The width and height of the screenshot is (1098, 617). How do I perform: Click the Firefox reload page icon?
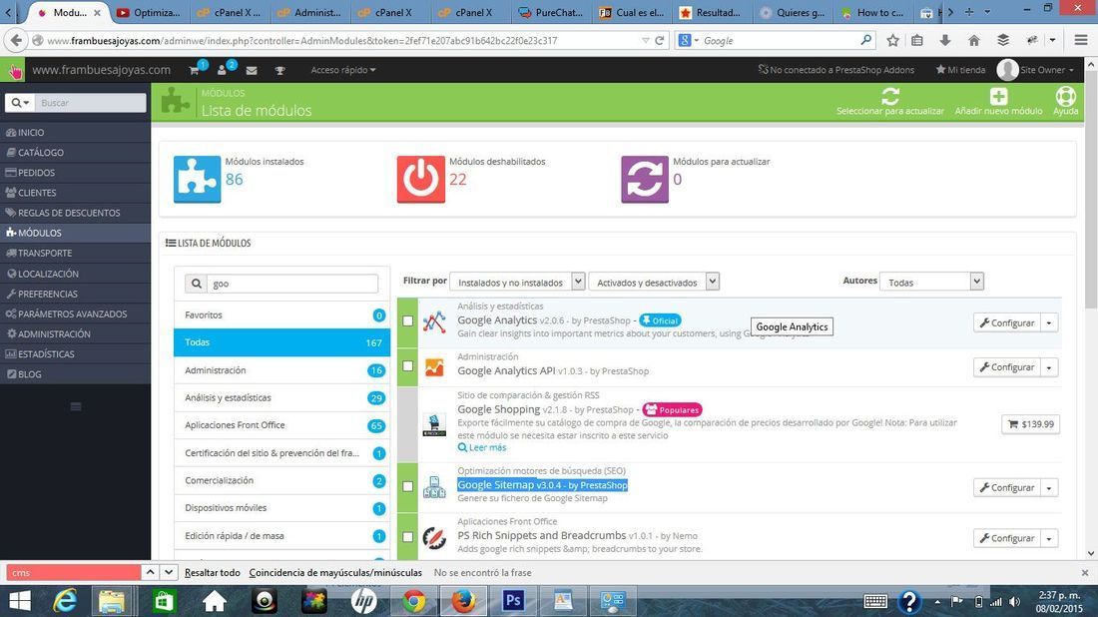[659, 41]
